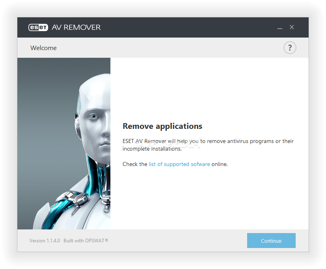326x269 pixels.
Task: Click the Built with OPSWAT text
Action: pyautogui.click(x=86, y=241)
